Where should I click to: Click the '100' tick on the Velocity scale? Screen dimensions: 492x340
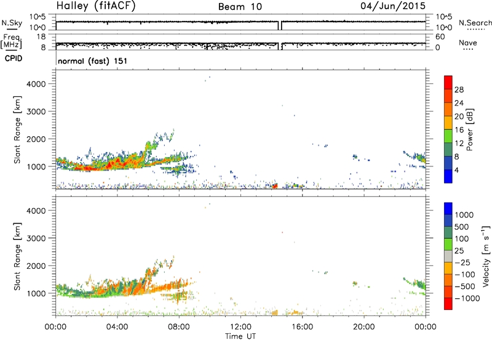pos(462,239)
